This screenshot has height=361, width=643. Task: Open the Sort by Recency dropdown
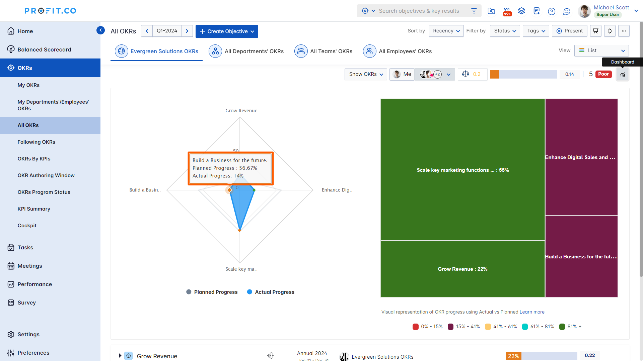(x=446, y=31)
